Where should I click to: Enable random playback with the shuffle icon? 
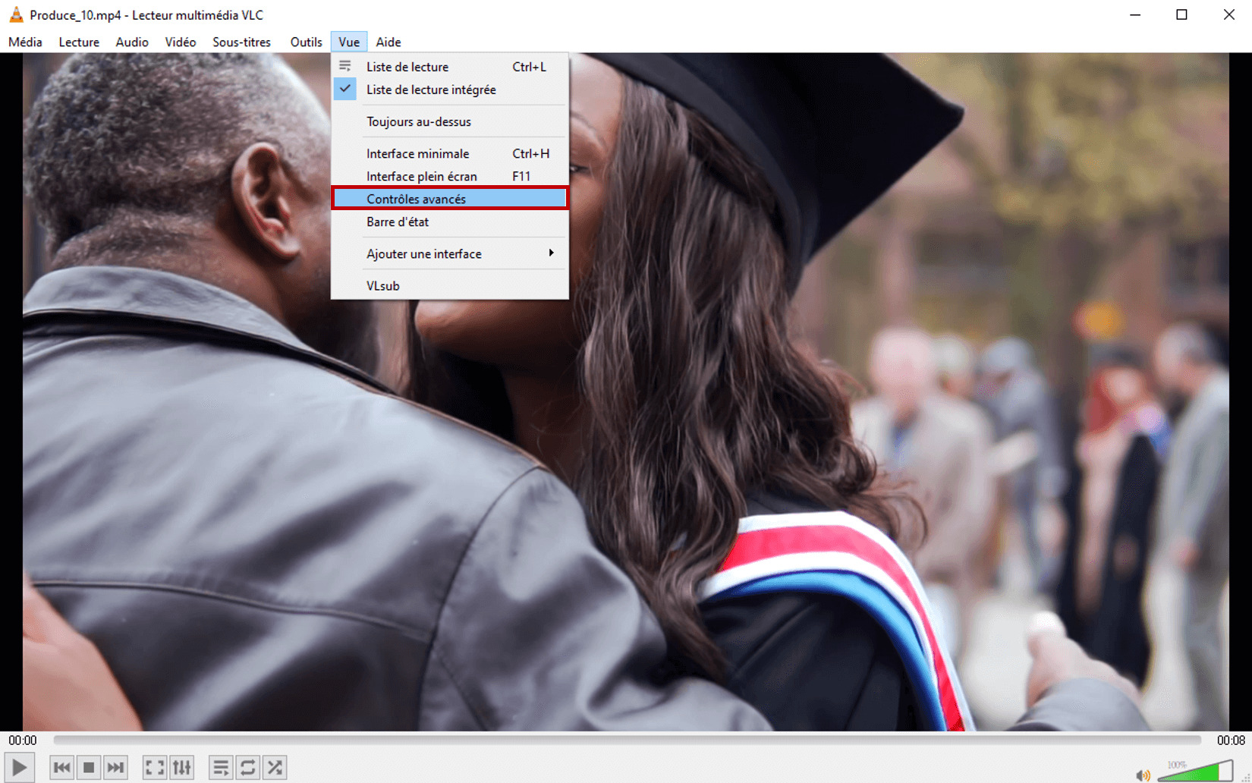(x=275, y=766)
